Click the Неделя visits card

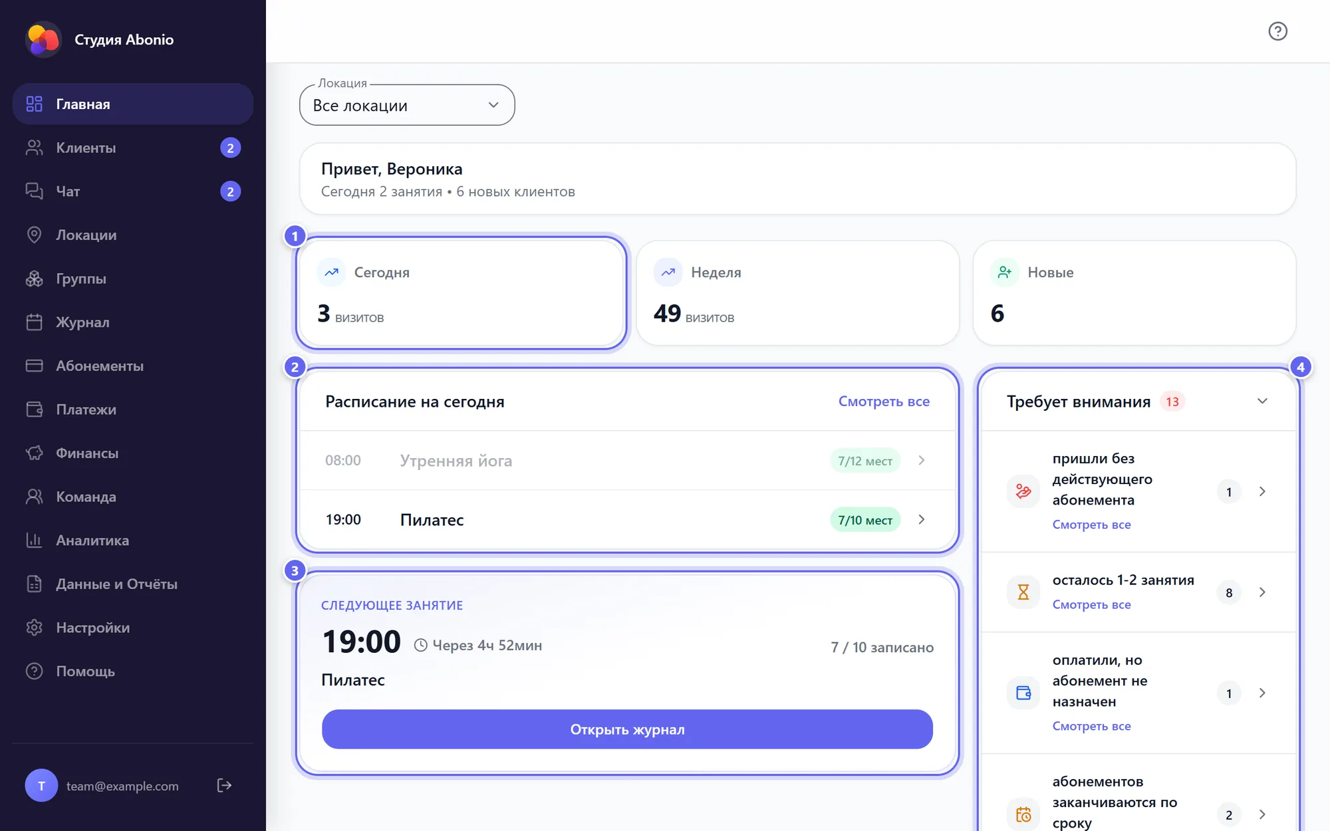click(x=797, y=293)
